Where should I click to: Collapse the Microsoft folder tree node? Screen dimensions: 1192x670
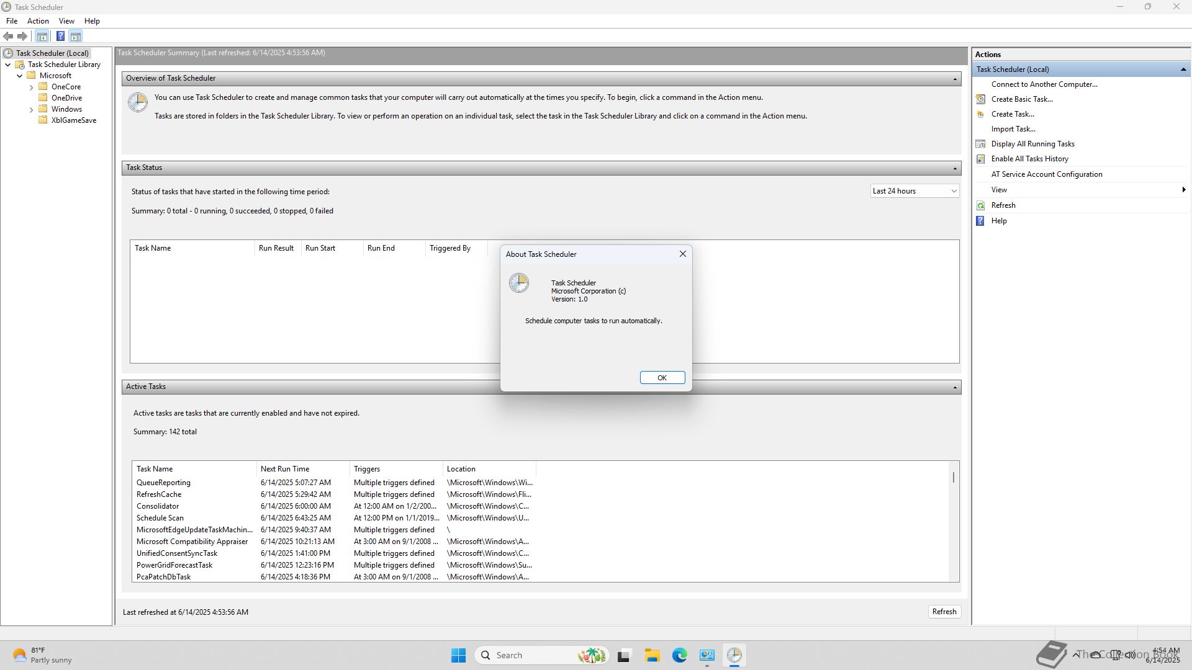20,76
